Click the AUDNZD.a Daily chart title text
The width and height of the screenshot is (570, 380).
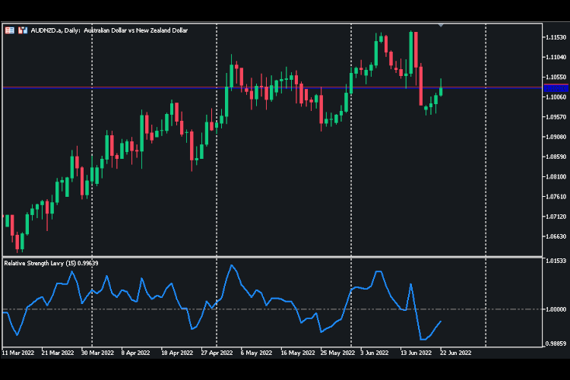click(109, 30)
